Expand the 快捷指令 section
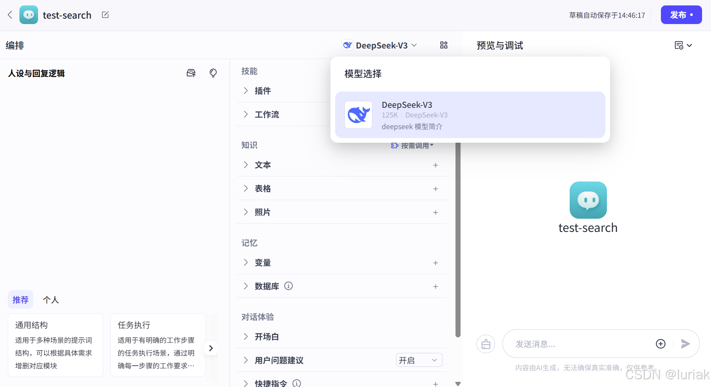 coord(246,383)
